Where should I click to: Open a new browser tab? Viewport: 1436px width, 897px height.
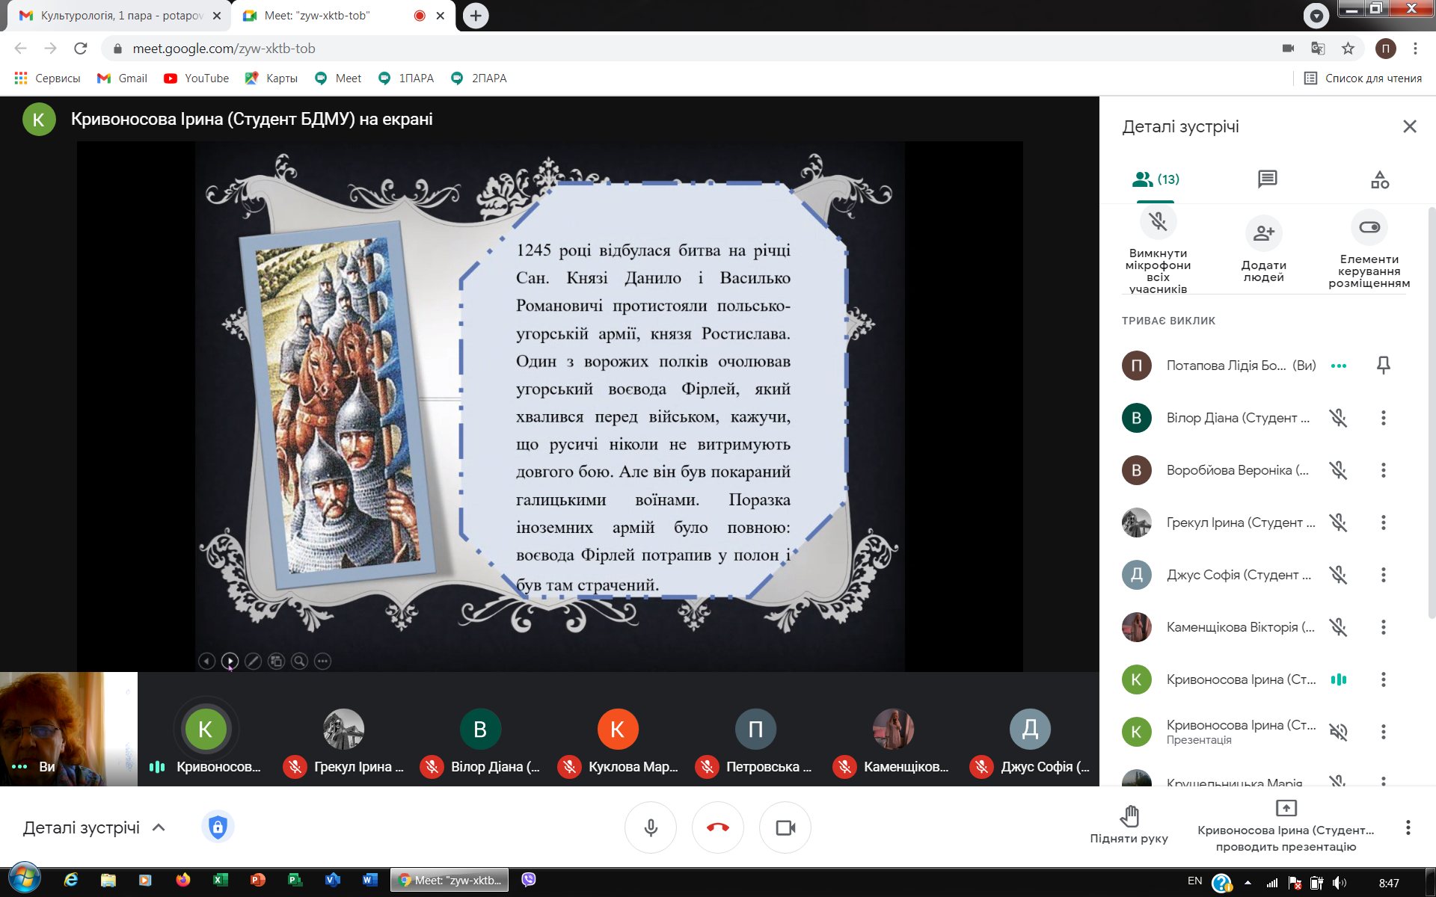pos(476,16)
